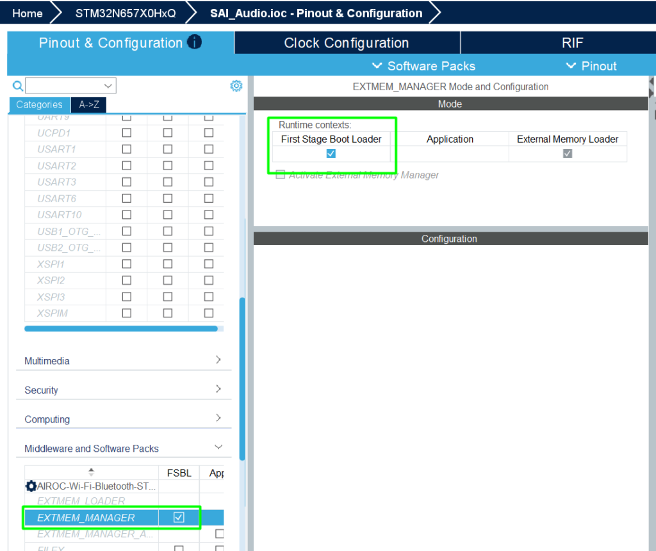Switch to the Clock Configuration tab
The height and width of the screenshot is (551, 656).
[347, 43]
